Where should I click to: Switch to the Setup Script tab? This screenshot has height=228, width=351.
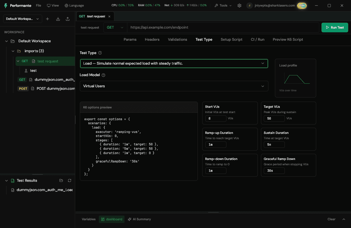[x=231, y=39]
